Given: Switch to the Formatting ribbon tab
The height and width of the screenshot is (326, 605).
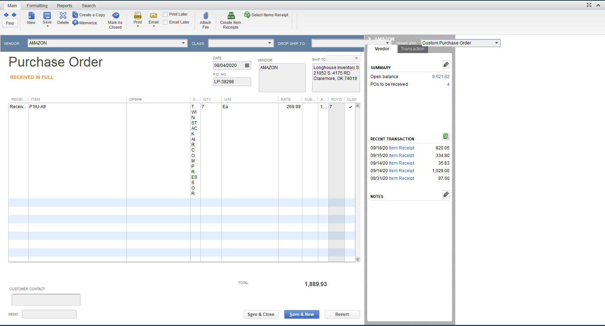Looking at the screenshot, I should [x=37, y=5].
